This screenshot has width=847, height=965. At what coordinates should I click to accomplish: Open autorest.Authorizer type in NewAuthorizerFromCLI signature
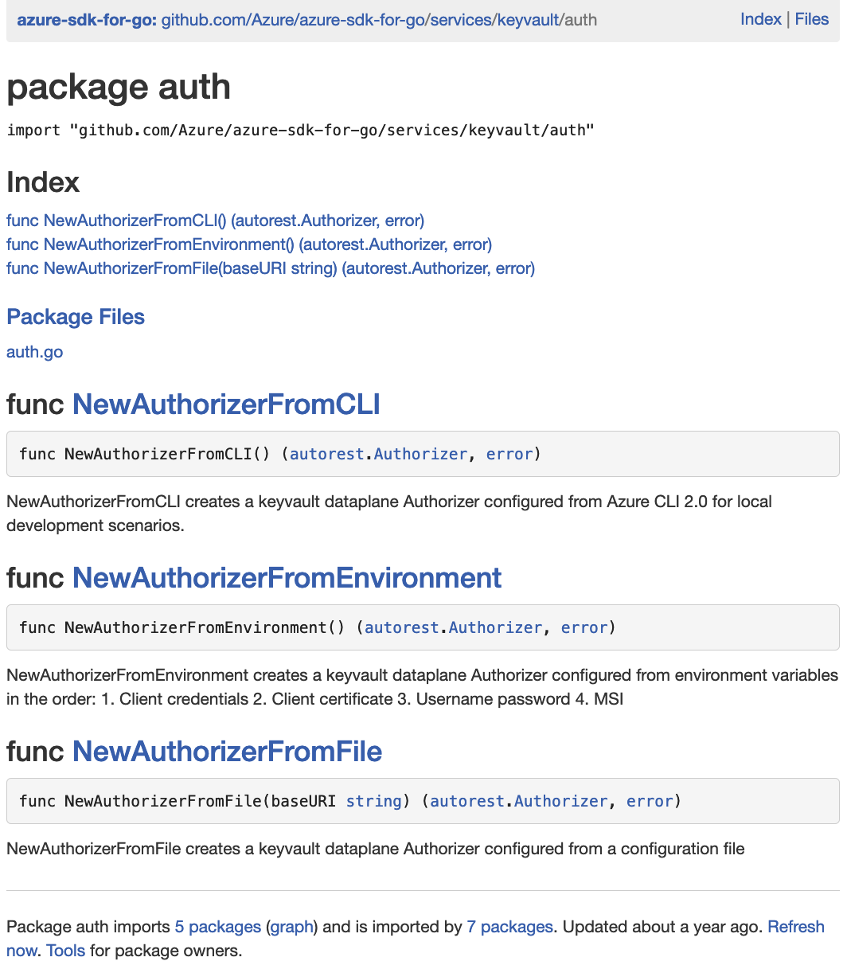(378, 454)
